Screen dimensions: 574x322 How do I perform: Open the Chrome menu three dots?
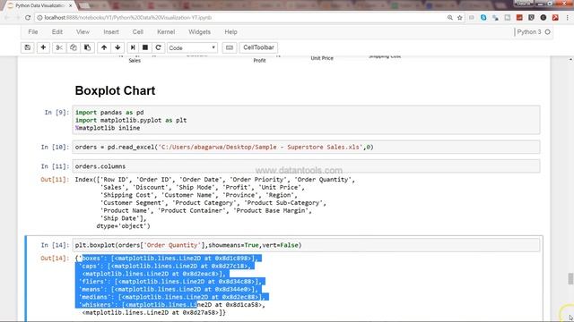568,18
